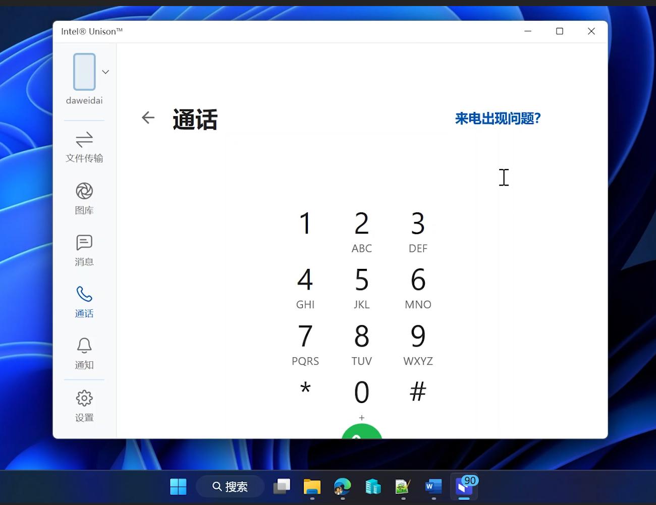Switch to Word from the taskbar
Viewport: 656px width, 505px height.
pyautogui.click(x=433, y=486)
